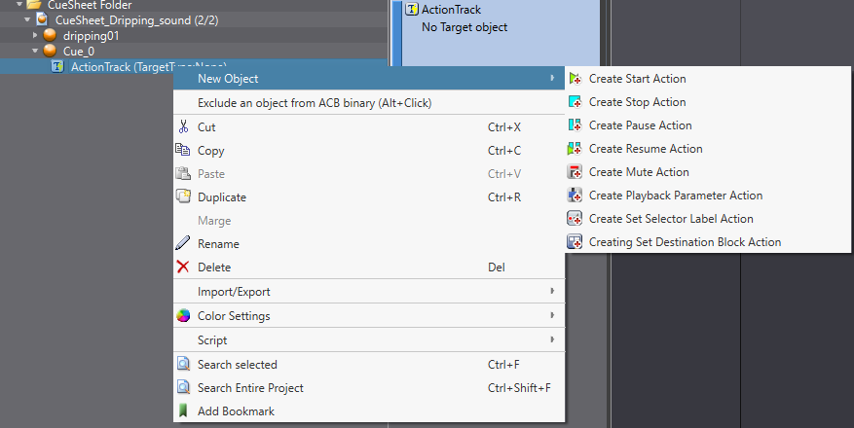Click the Create Pause Action icon
Image resolution: width=854 pixels, height=428 pixels.
click(x=575, y=125)
